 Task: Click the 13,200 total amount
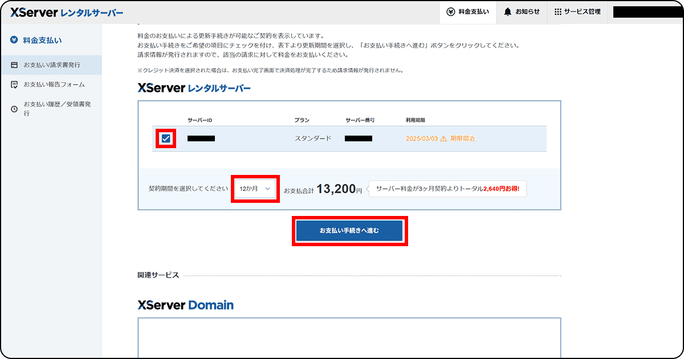(x=336, y=189)
